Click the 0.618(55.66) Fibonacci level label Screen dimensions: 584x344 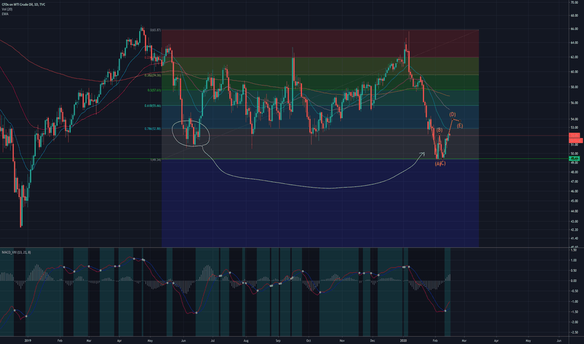tap(153, 106)
